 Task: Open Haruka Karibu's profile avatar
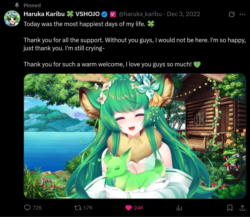[12, 18]
